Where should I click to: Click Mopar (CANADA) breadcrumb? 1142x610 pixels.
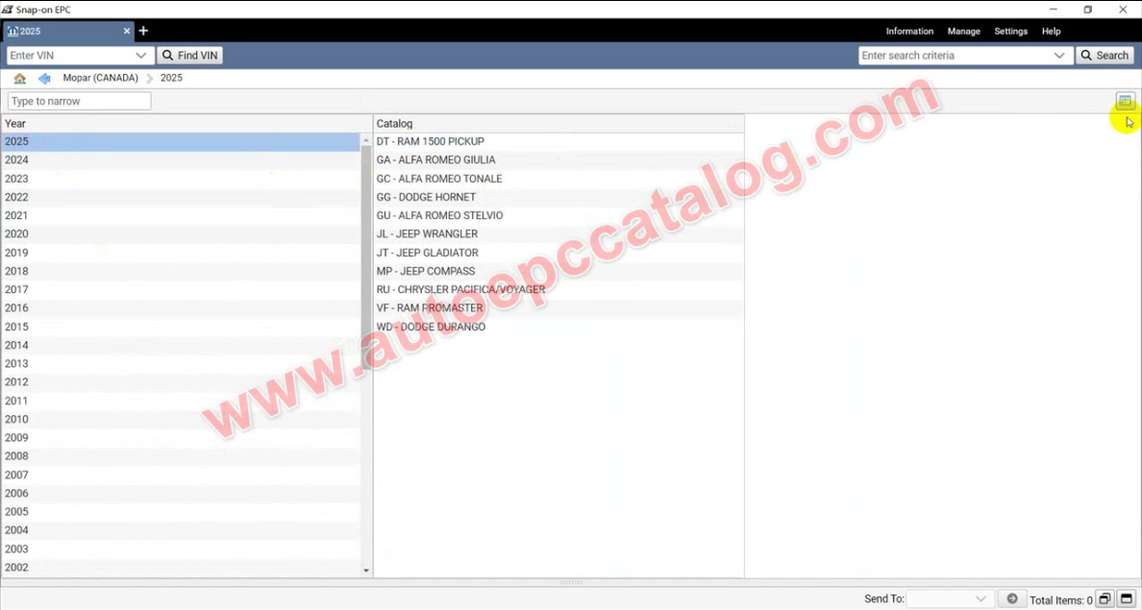pyautogui.click(x=101, y=78)
